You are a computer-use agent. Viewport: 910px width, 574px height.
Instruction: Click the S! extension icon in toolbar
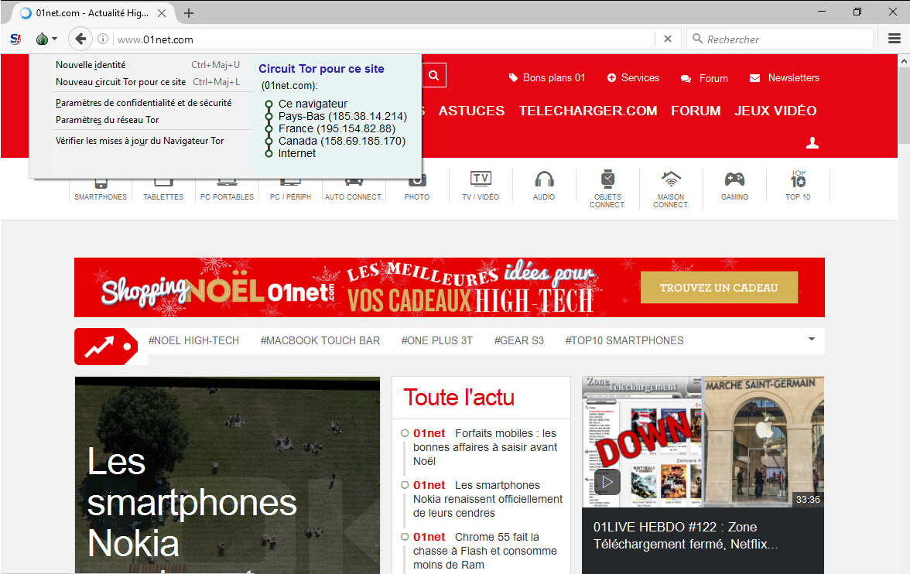(x=15, y=39)
